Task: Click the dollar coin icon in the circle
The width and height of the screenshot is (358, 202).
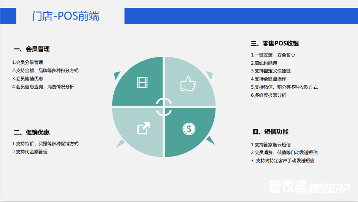Action: [x=189, y=129]
